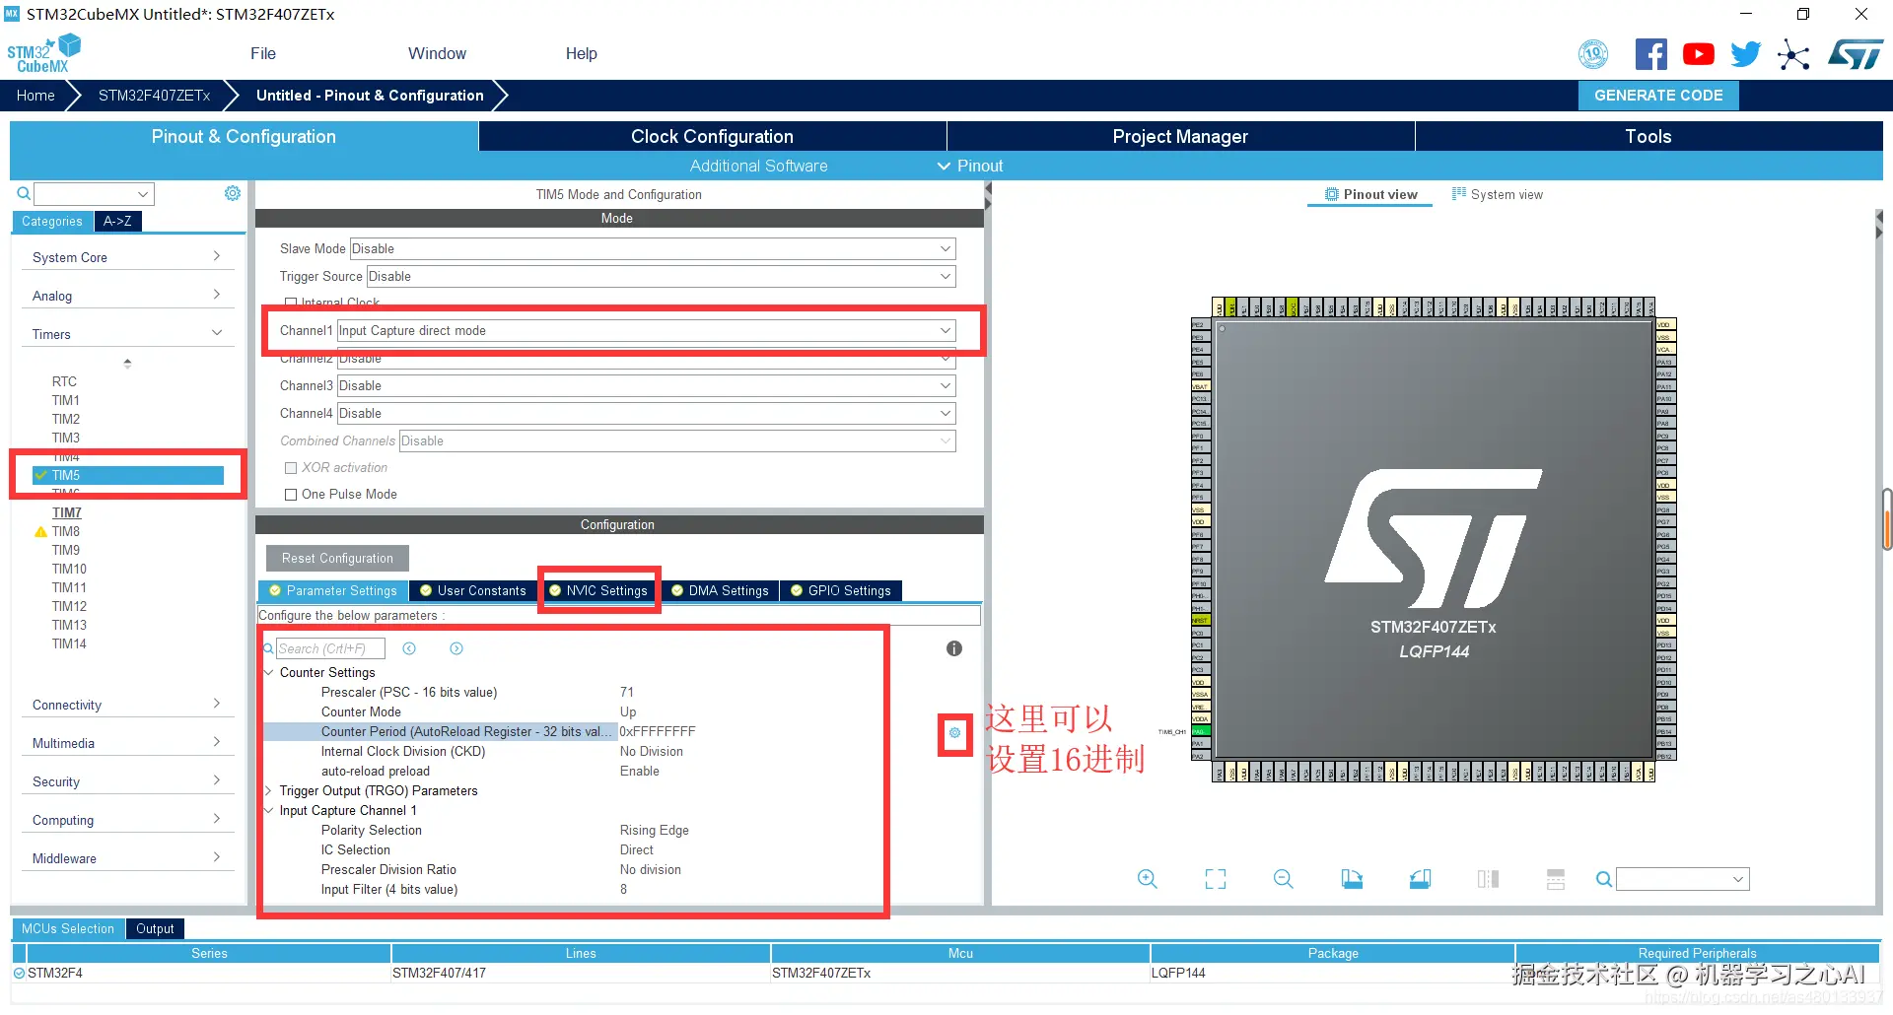Open the Twitter link icon
The height and width of the screenshot is (1015, 1893).
1745,54
